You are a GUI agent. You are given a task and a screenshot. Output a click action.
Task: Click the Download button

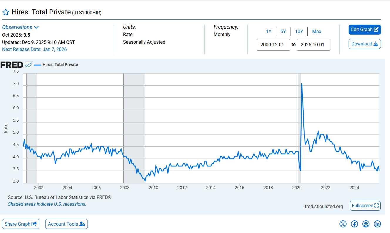(365, 44)
